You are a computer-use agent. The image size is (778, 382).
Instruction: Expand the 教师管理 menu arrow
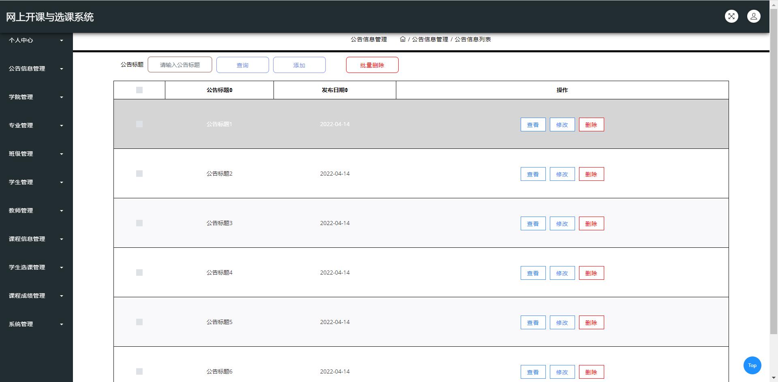pos(62,211)
